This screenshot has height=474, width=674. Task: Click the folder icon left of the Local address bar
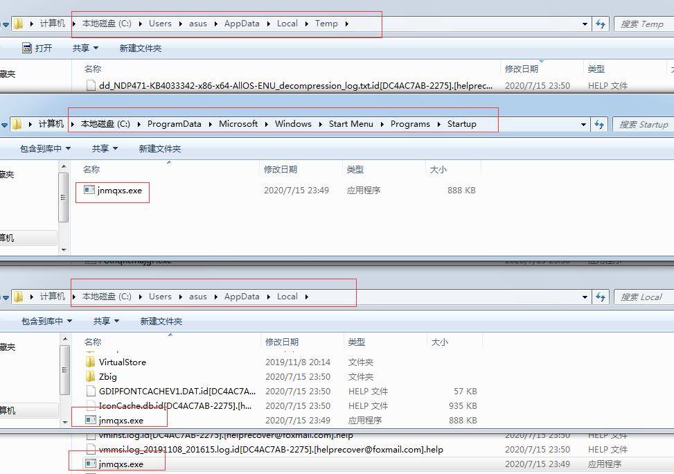coord(18,296)
